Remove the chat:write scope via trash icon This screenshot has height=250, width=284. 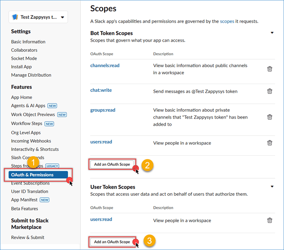[270, 91]
